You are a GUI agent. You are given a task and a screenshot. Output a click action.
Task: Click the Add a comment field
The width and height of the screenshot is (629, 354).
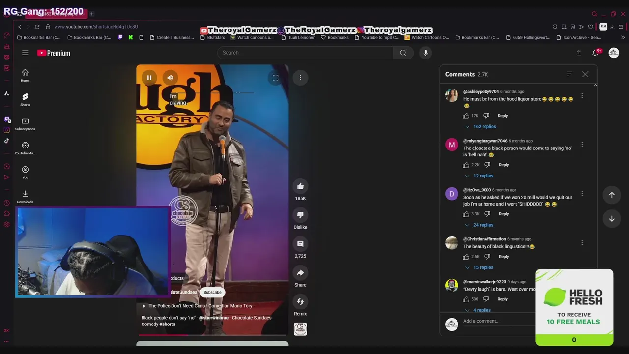point(499,321)
